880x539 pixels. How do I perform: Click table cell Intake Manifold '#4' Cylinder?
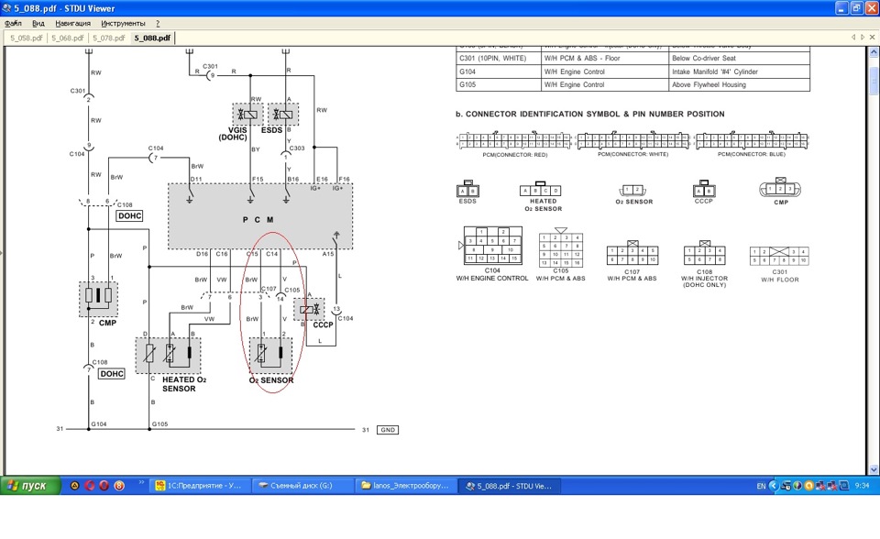(740, 71)
